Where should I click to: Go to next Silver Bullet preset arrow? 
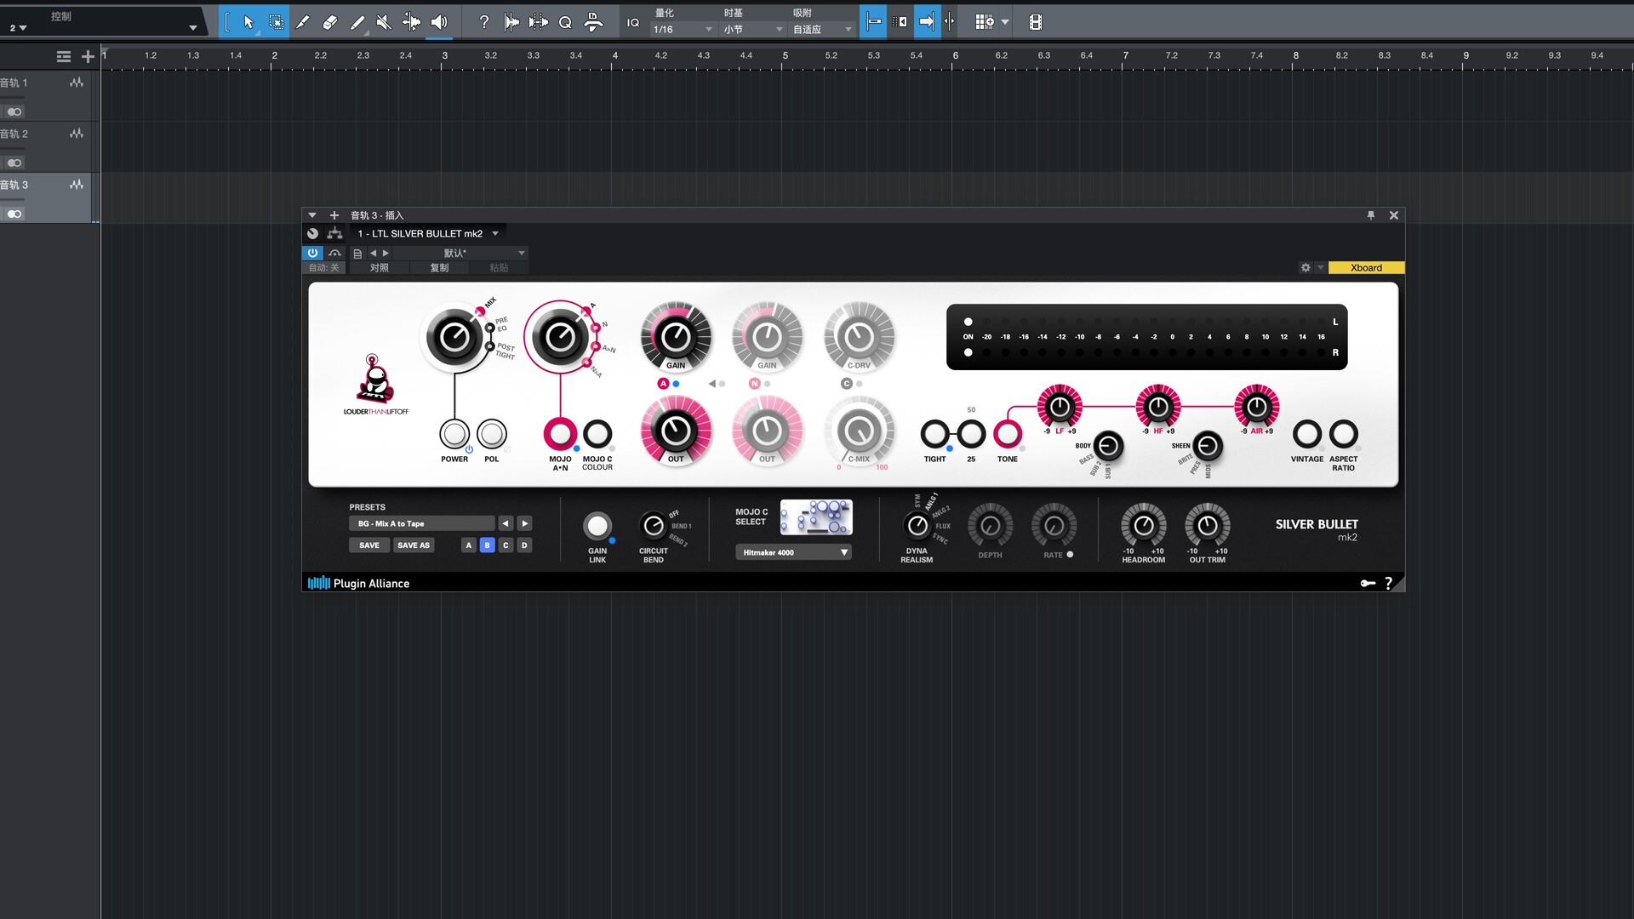525,523
